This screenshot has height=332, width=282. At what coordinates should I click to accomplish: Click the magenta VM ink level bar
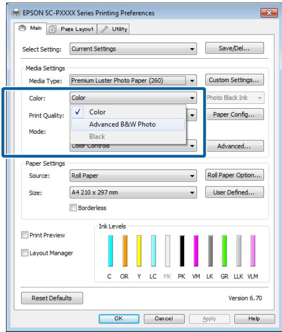point(196,251)
